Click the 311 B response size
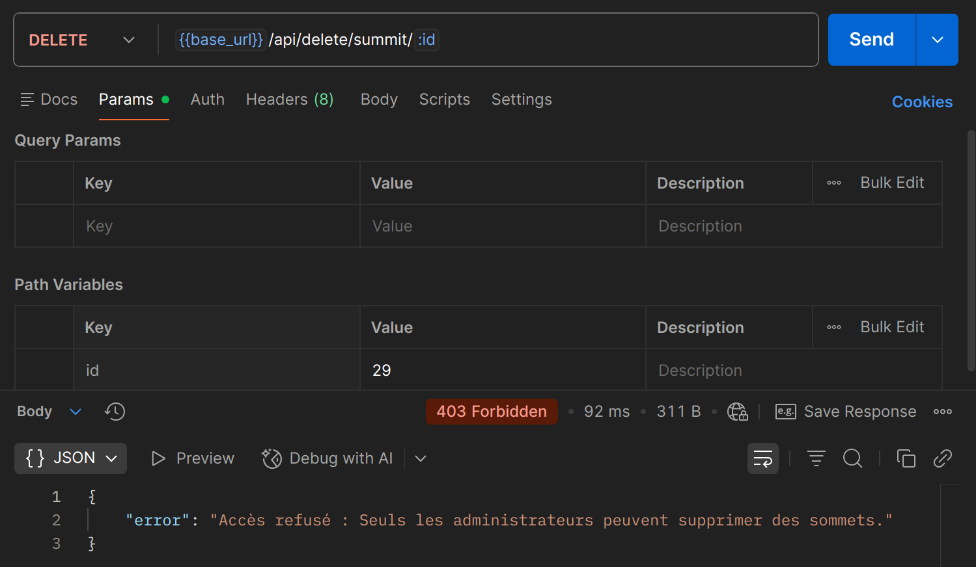Screen dimensions: 976x567 click(678, 412)
